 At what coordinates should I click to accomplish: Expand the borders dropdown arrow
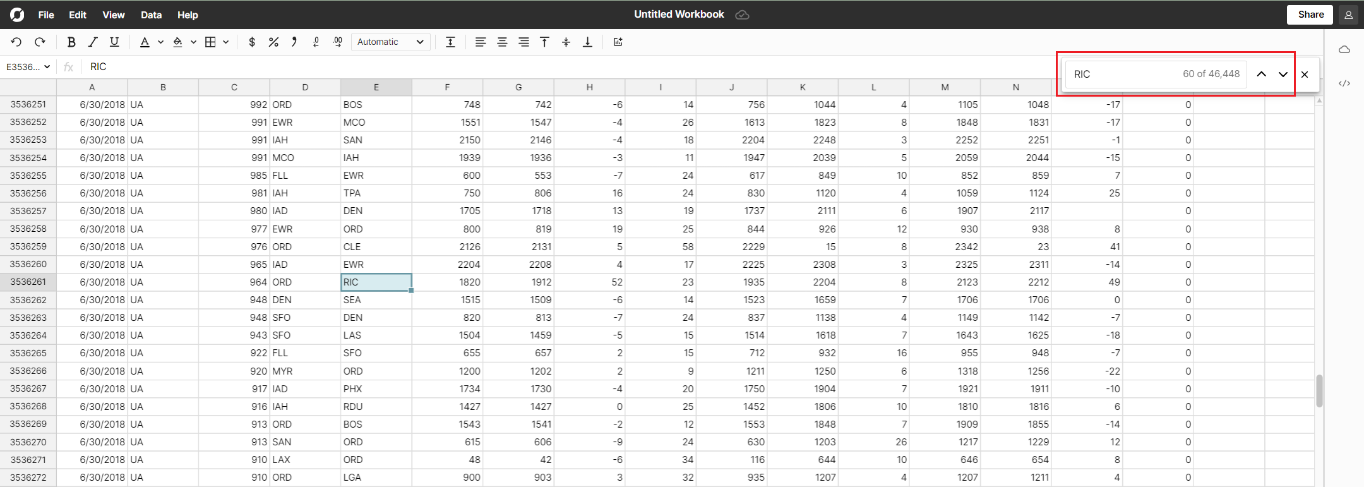coord(225,42)
